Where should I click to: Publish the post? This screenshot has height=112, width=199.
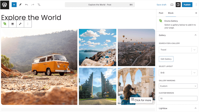(x=187, y=5)
